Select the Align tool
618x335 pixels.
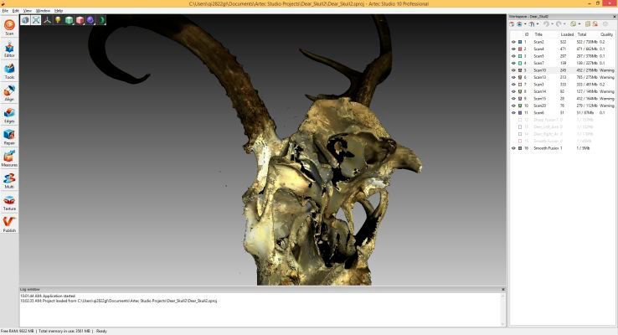(x=9, y=91)
